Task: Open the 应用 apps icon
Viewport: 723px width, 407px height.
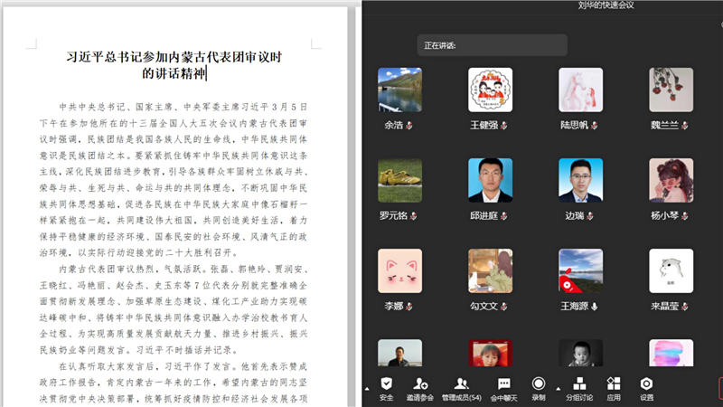Action: point(614,383)
